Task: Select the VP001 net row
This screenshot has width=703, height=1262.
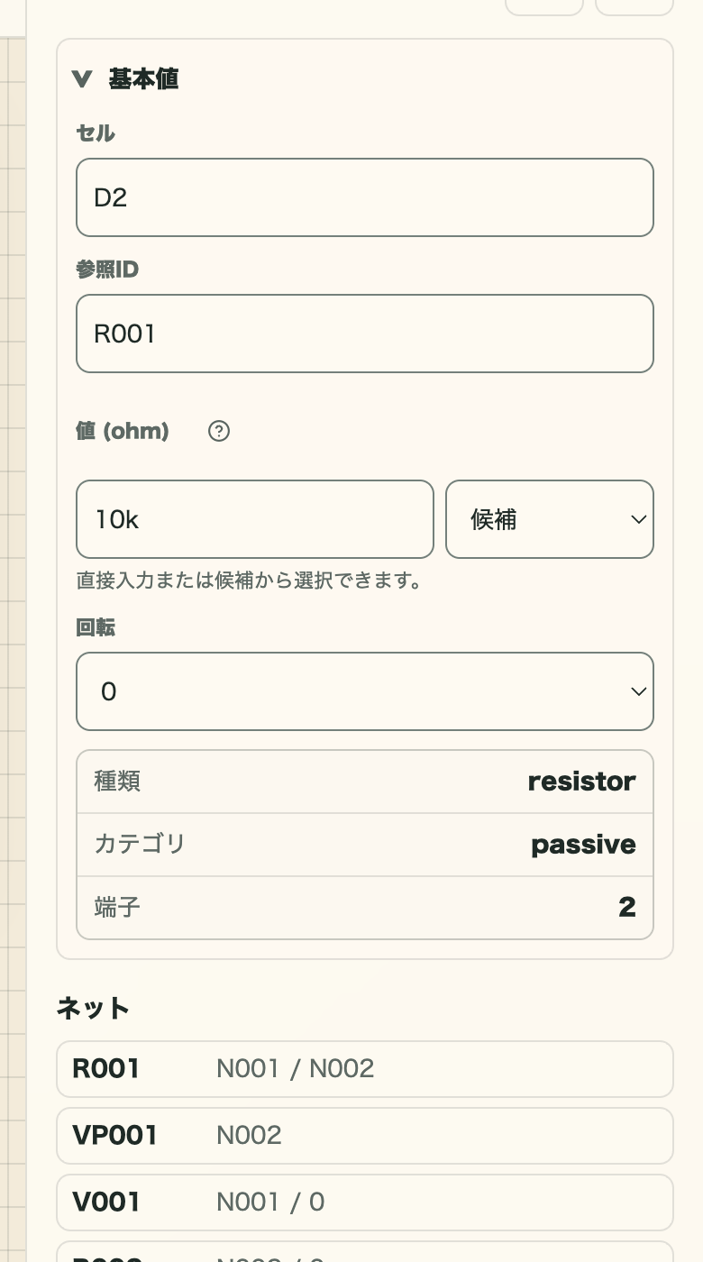Action: [365, 1136]
